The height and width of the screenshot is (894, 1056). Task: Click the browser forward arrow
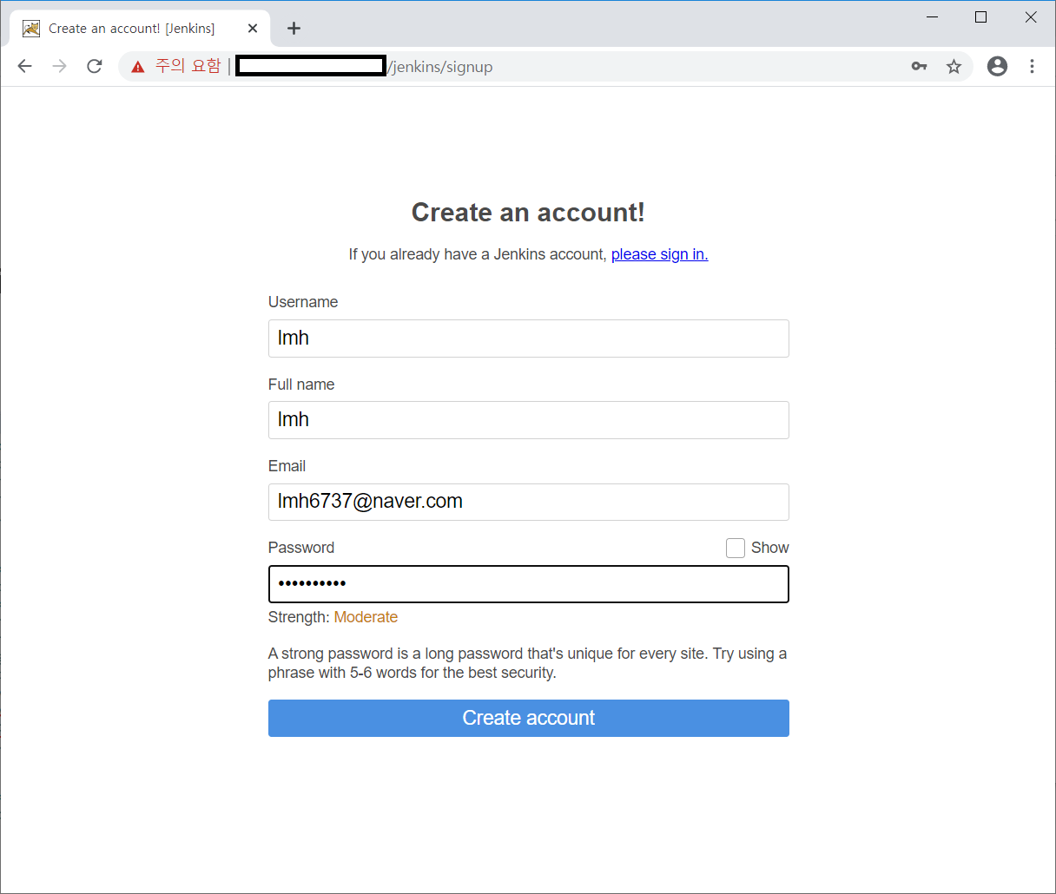pyautogui.click(x=59, y=67)
